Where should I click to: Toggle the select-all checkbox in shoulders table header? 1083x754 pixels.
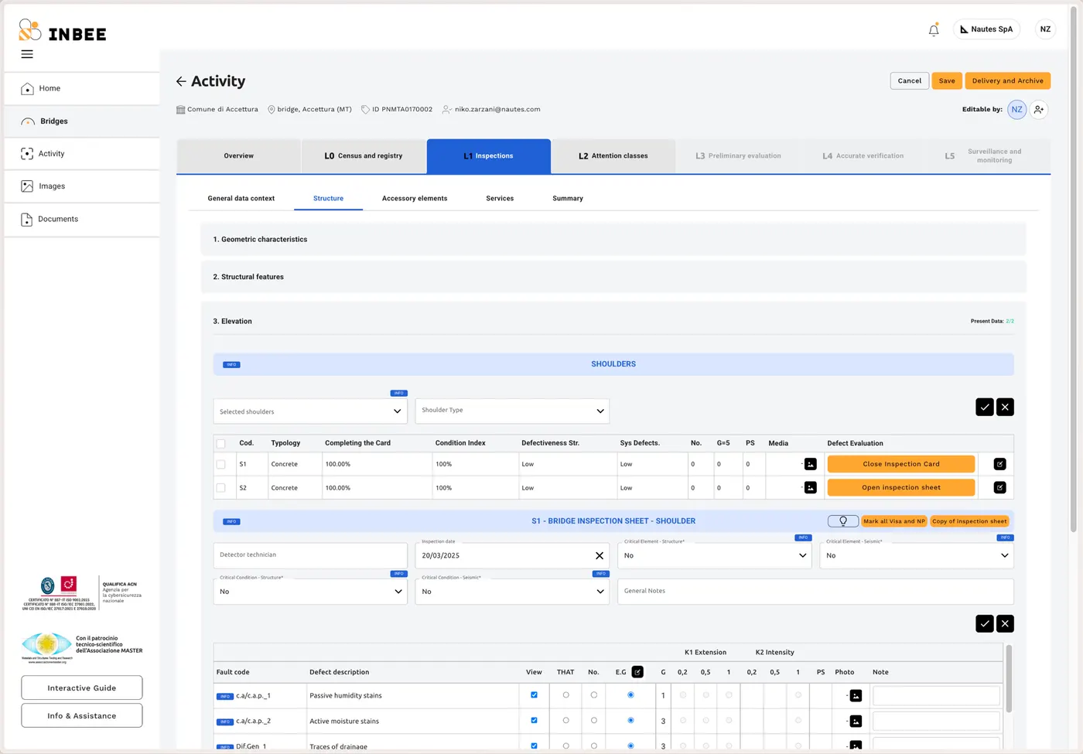[x=221, y=444]
